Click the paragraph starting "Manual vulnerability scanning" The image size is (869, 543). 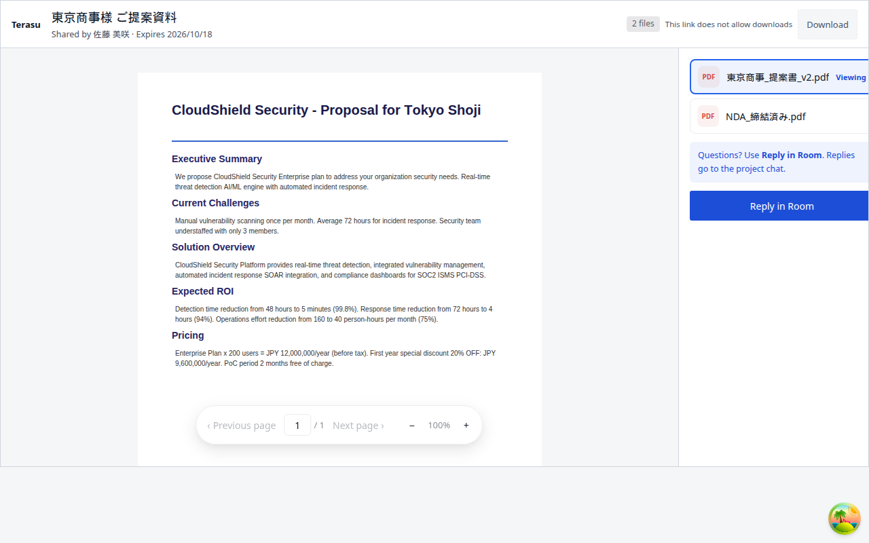[328, 226]
